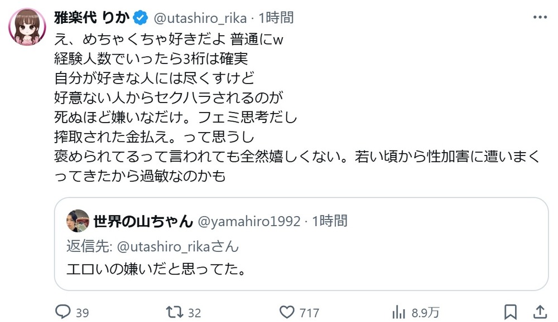Image resolution: width=558 pixels, height=322 pixels.
Task: Click the 717 likes count
Action: click(309, 313)
